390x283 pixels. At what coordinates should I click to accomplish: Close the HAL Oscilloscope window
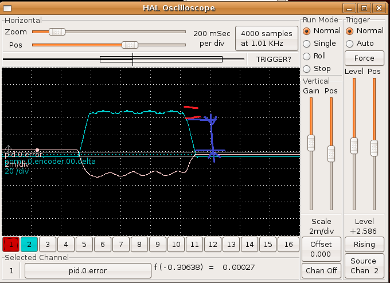click(x=379, y=8)
